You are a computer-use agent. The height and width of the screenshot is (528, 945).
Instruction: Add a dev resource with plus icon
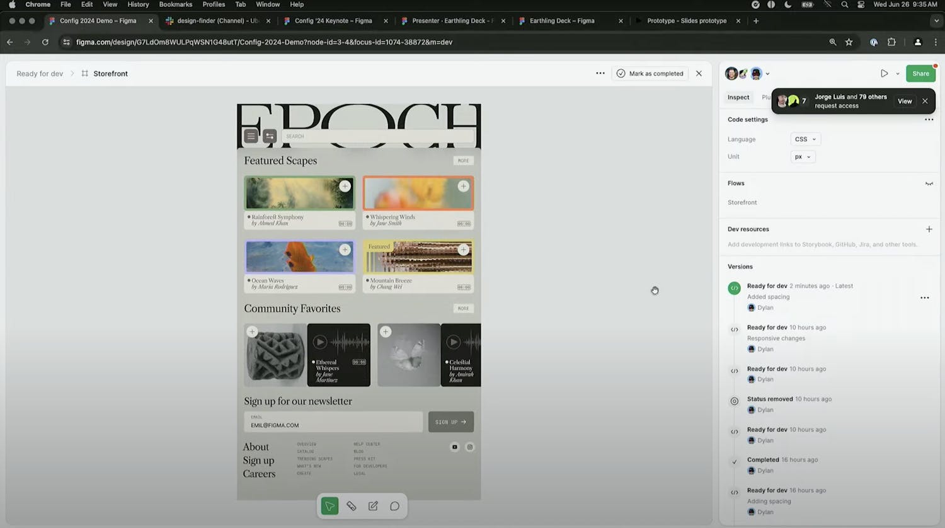coord(929,229)
